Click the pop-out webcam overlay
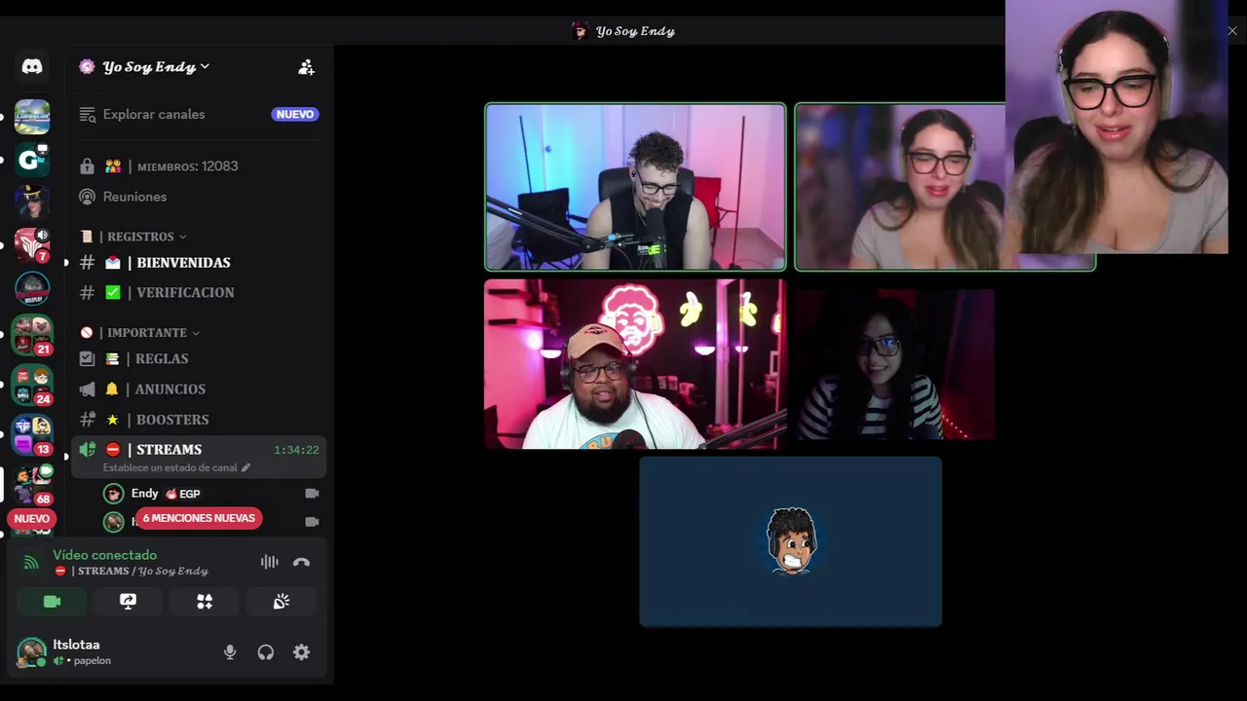The width and height of the screenshot is (1247, 701). (x=1116, y=127)
